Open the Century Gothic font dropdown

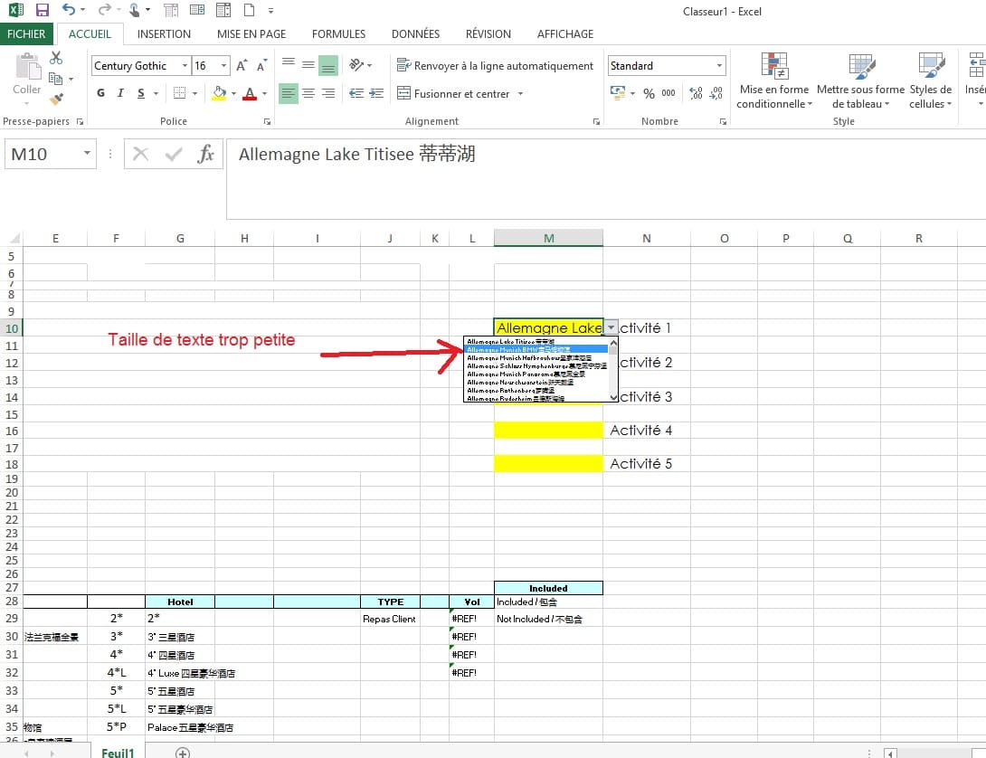[x=185, y=65]
